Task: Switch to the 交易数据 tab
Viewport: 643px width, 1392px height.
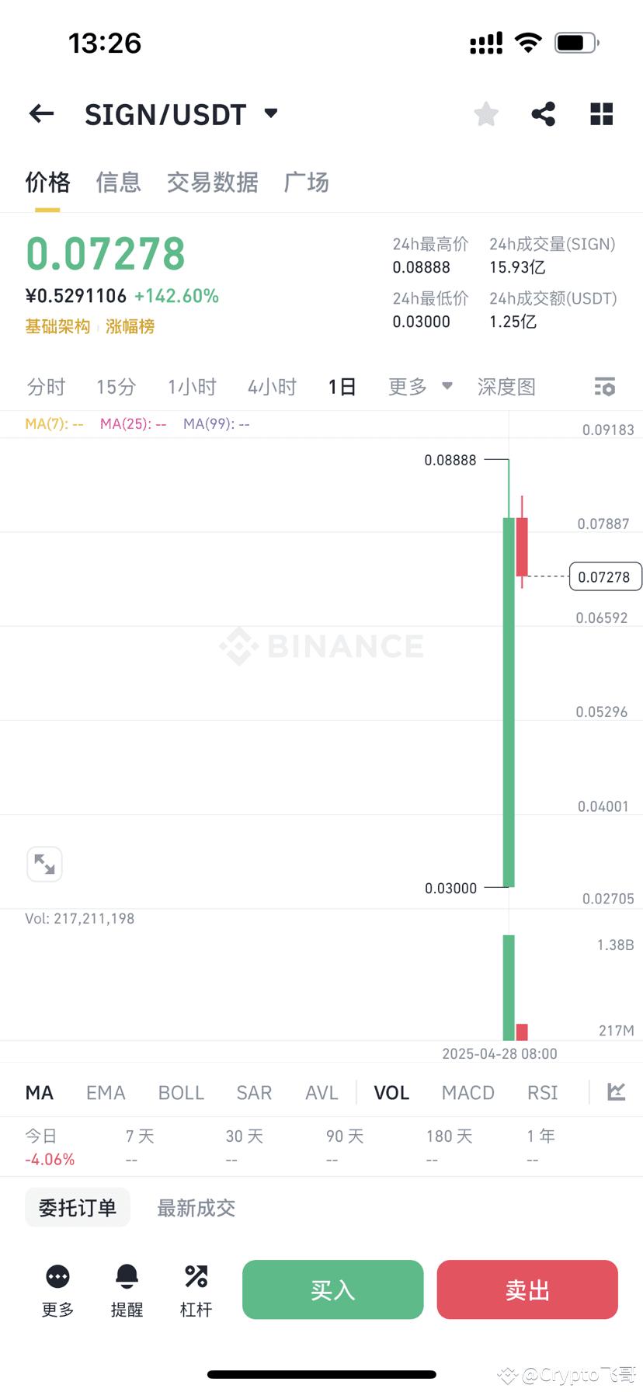Action: pyautogui.click(x=212, y=182)
